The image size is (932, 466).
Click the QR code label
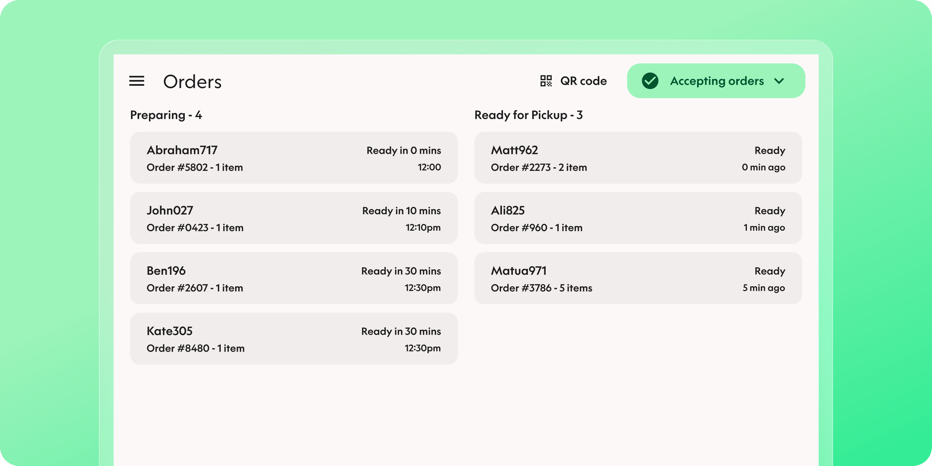583,81
